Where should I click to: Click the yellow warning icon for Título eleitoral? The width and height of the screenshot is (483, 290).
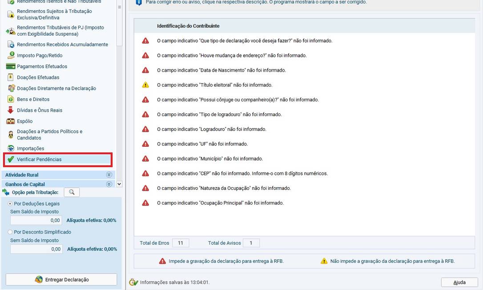point(145,85)
